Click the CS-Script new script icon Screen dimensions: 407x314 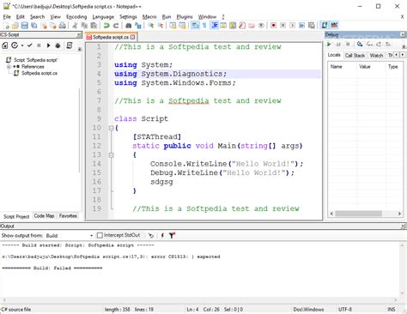5,45
